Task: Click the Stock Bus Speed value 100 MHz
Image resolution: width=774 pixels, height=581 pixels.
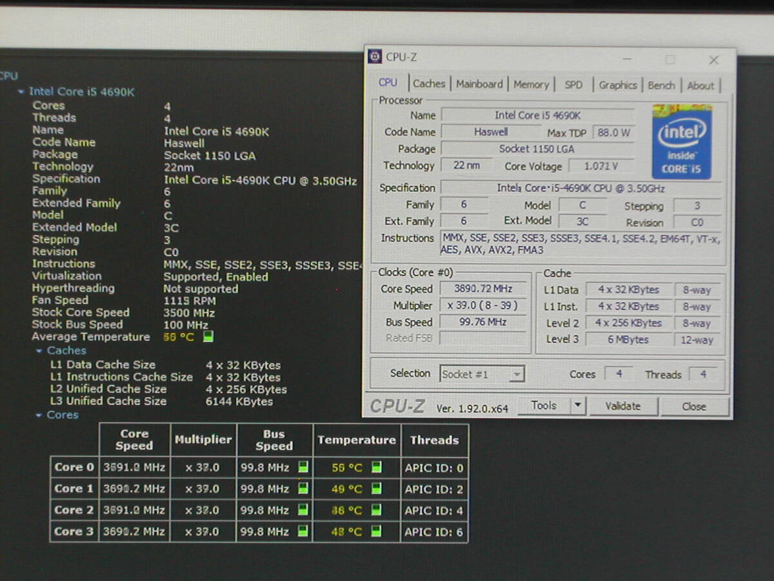Action: coord(186,325)
